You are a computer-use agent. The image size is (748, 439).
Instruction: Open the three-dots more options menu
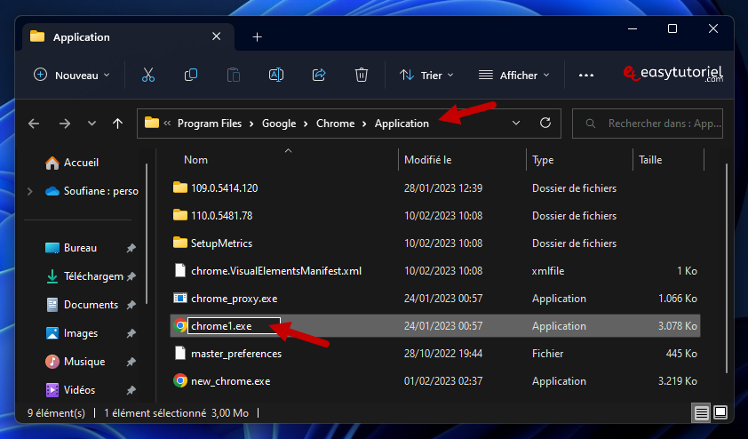point(585,76)
